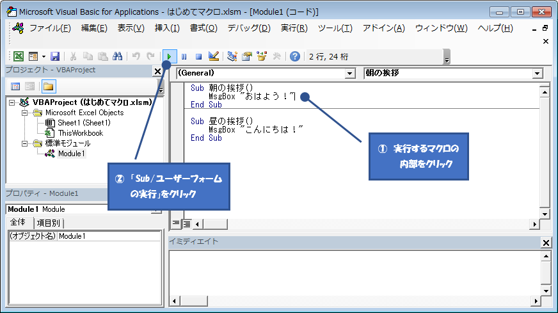
Task: Close the inner Module1 code window
Action: tap(546, 42)
